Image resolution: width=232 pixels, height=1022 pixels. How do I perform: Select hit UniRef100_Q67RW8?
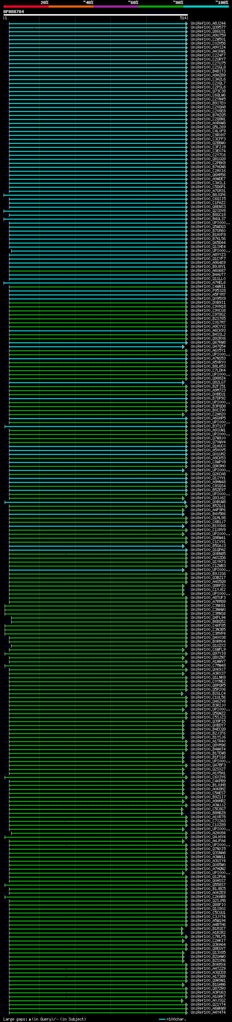point(208,342)
